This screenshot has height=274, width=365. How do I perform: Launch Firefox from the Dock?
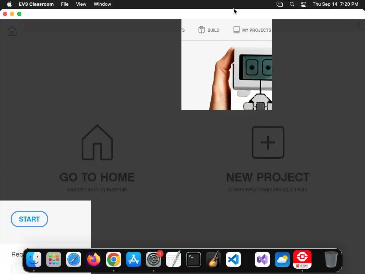tap(94, 259)
